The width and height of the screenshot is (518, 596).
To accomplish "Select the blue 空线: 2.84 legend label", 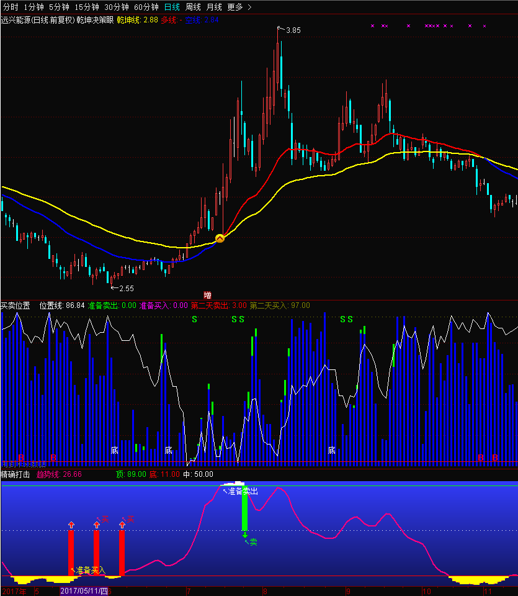I will click(x=202, y=20).
